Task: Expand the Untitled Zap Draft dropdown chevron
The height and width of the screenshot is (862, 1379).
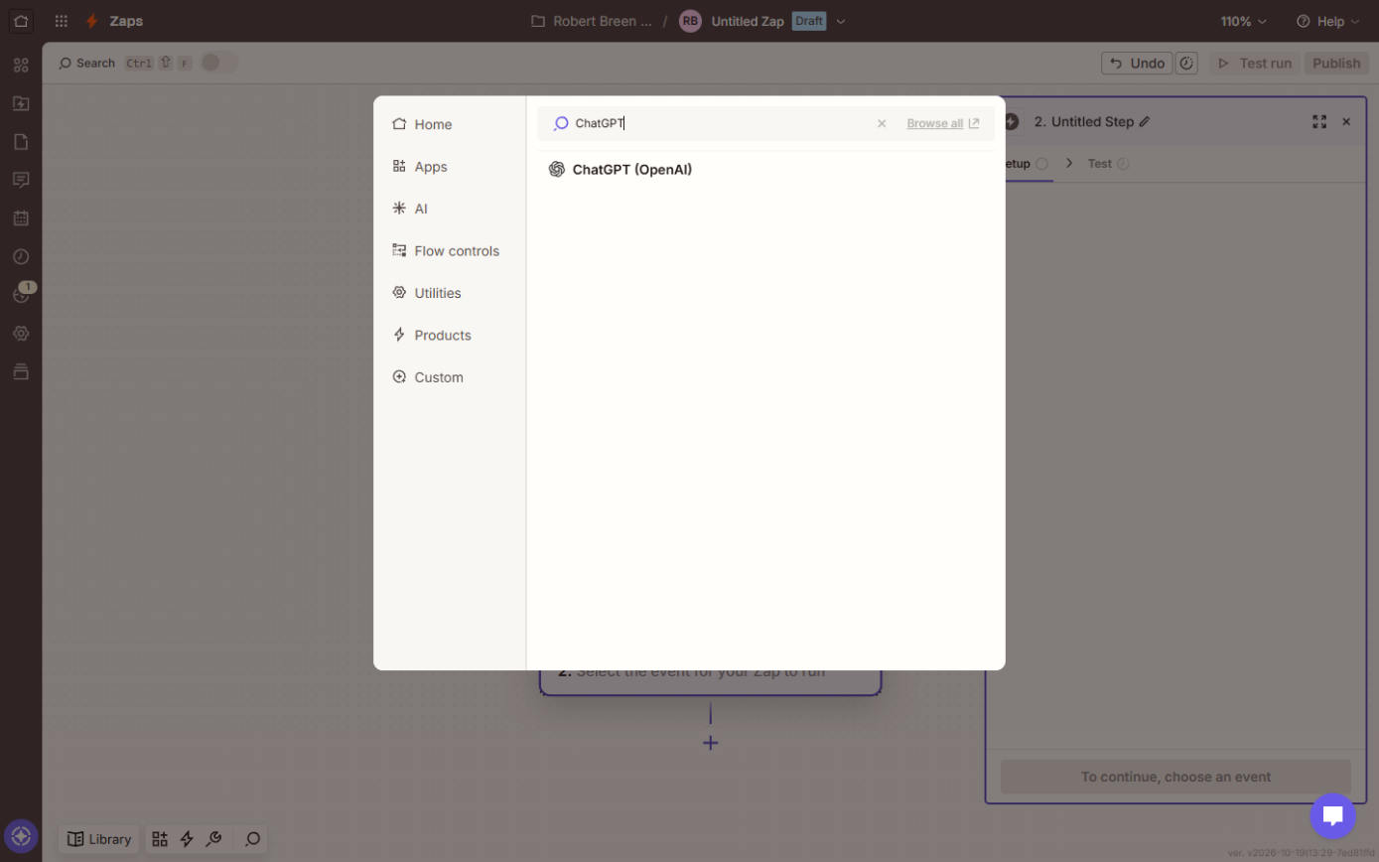Action: click(841, 21)
